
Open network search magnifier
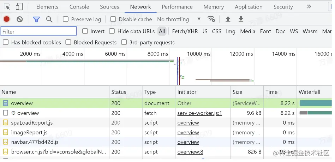[49, 19]
